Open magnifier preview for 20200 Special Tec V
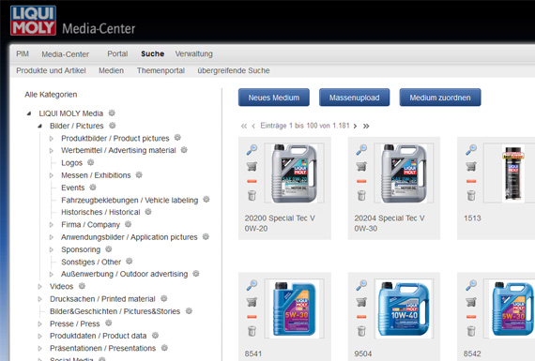This screenshot has width=535, height=361. [252, 150]
